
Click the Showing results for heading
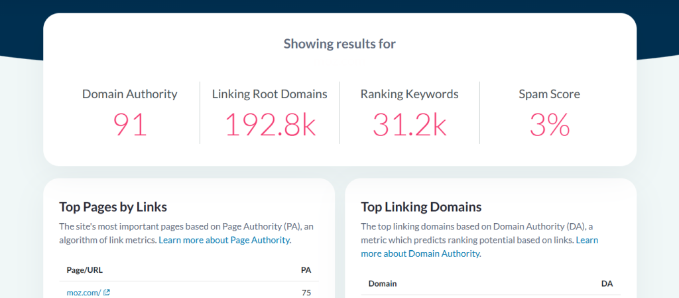pyautogui.click(x=339, y=44)
